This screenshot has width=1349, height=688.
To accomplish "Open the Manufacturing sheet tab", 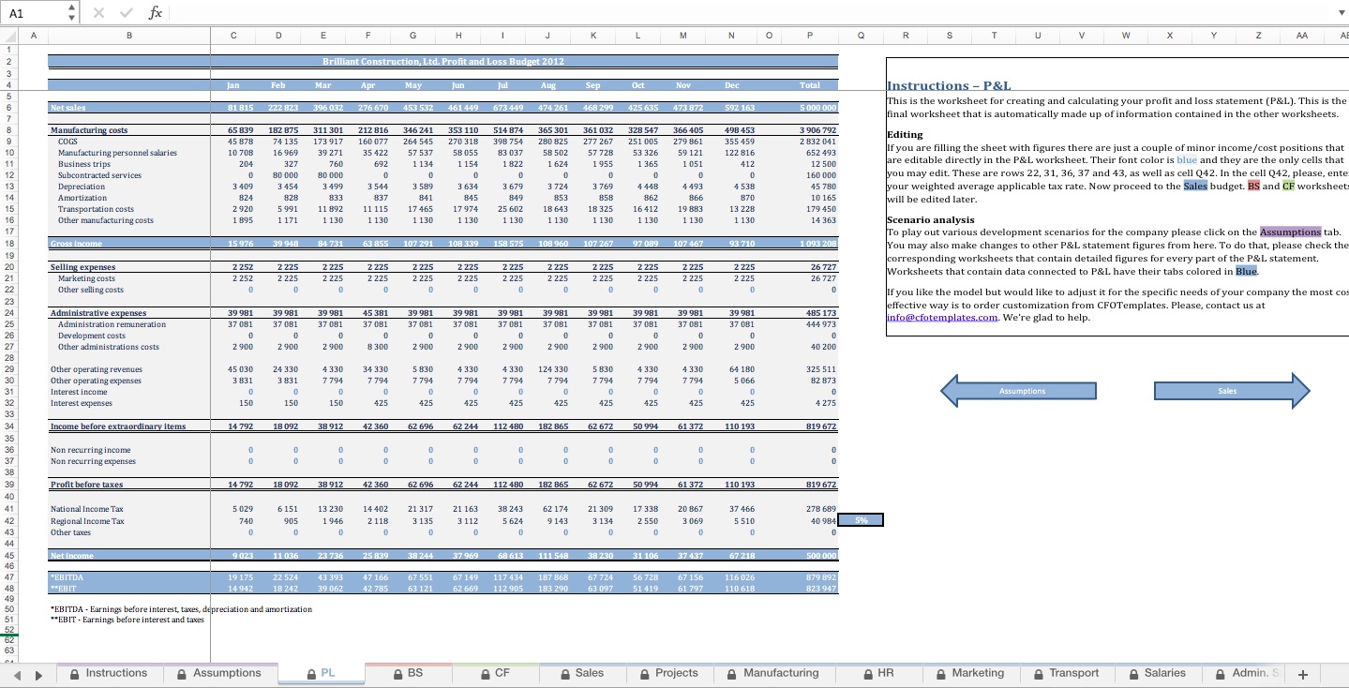I will (x=772, y=673).
